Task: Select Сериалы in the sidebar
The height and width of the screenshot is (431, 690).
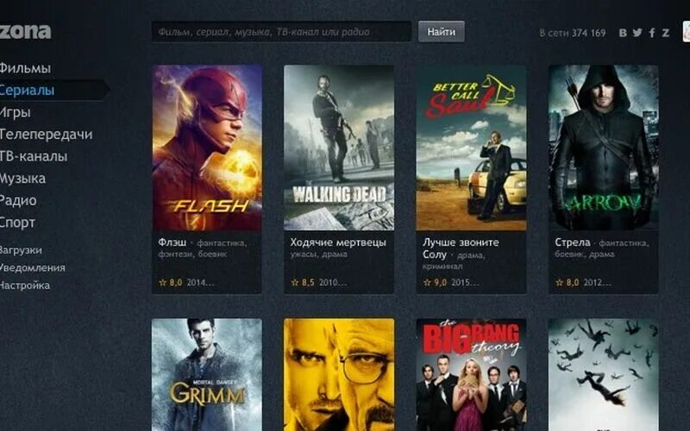Action: pos(28,91)
